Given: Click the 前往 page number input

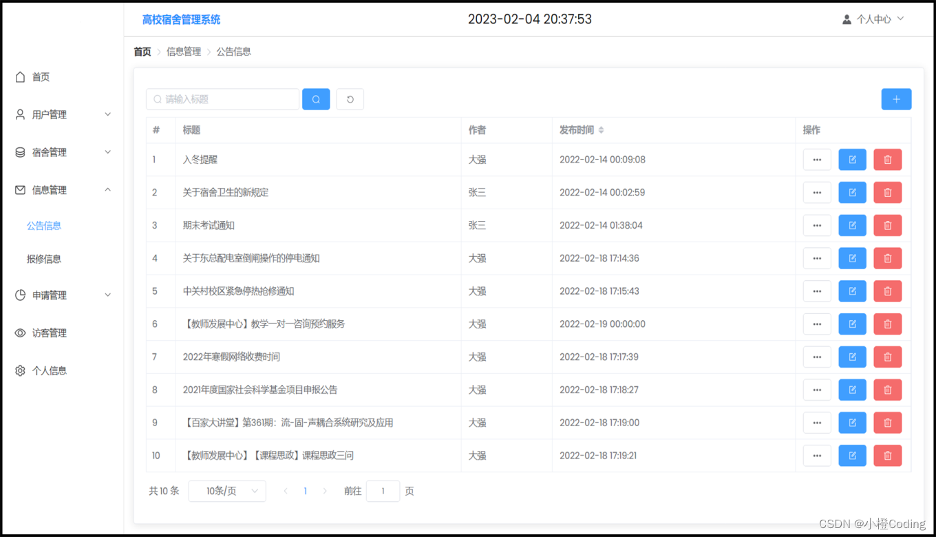Looking at the screenshot, I should 383,491.
